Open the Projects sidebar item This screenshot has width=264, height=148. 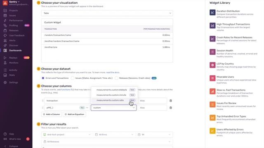tap(13, 10)
